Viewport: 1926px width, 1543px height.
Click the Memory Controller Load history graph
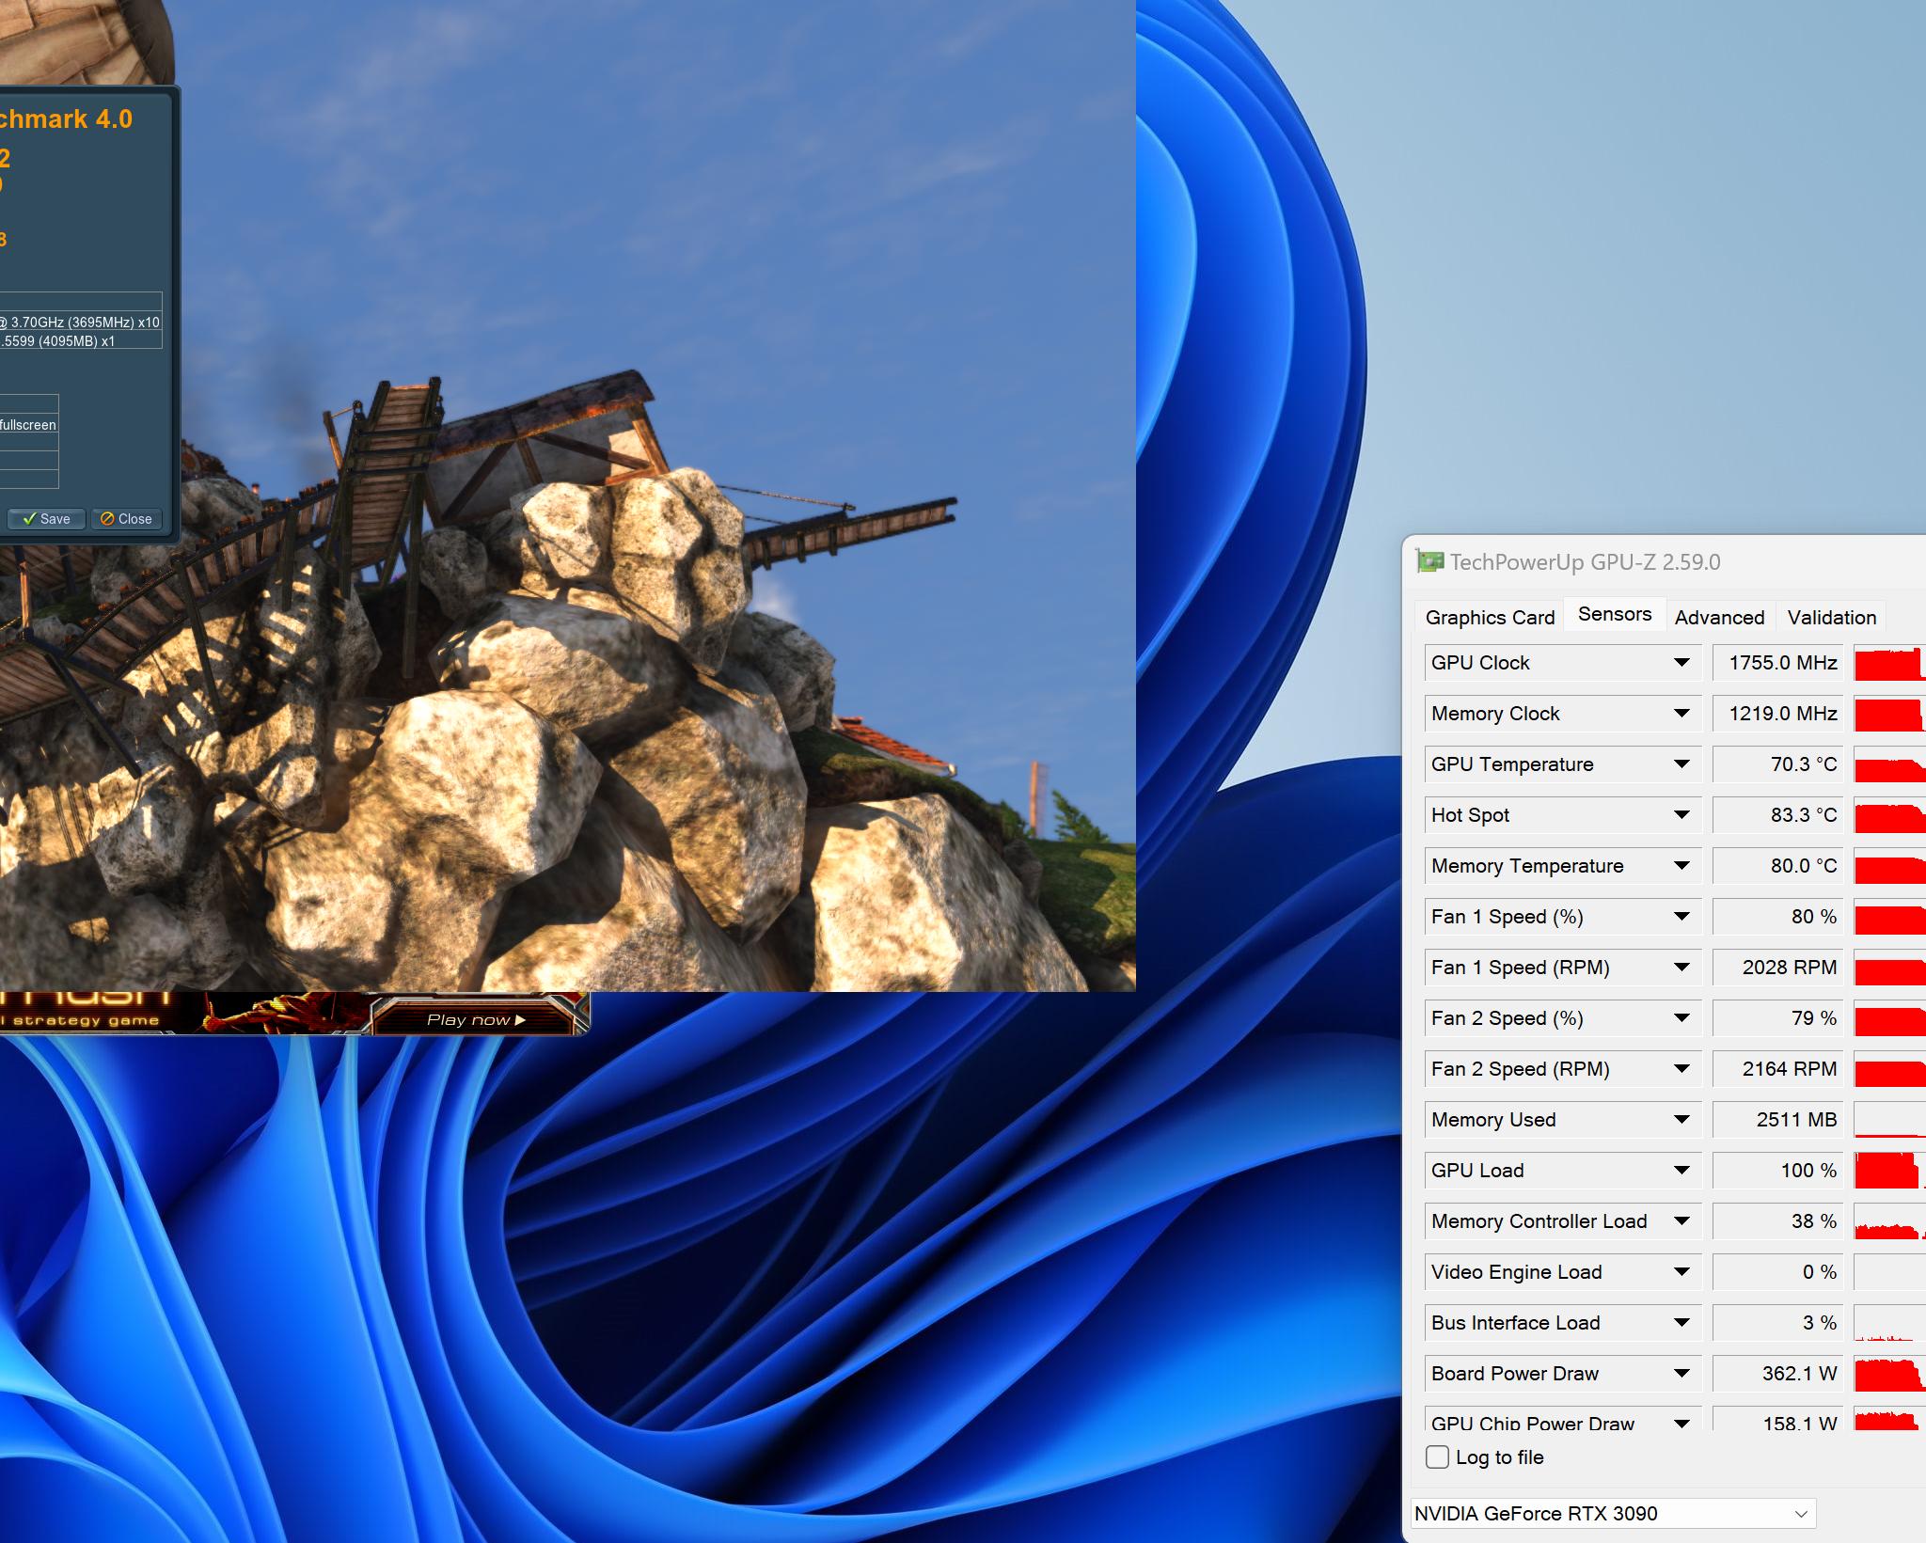click(x=1889, y=1221)
